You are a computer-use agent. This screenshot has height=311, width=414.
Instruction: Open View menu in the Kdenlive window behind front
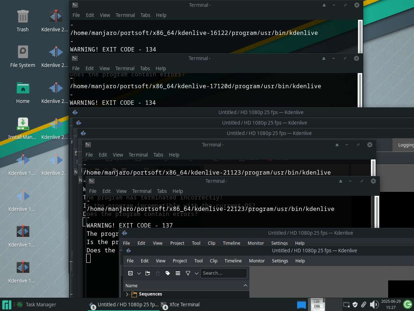(158, 243)
